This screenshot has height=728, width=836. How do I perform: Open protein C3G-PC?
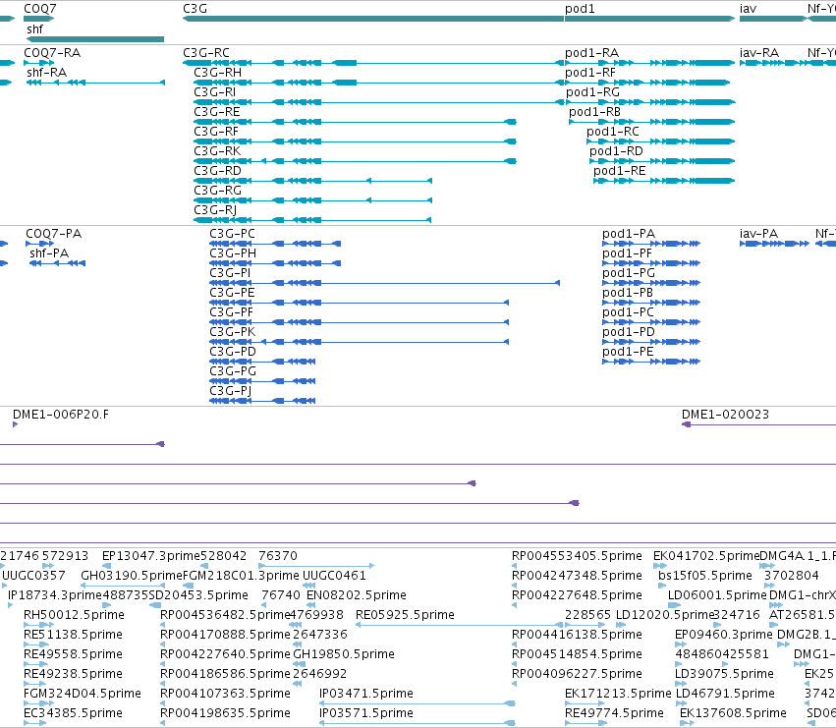click(x=233, y=234)
